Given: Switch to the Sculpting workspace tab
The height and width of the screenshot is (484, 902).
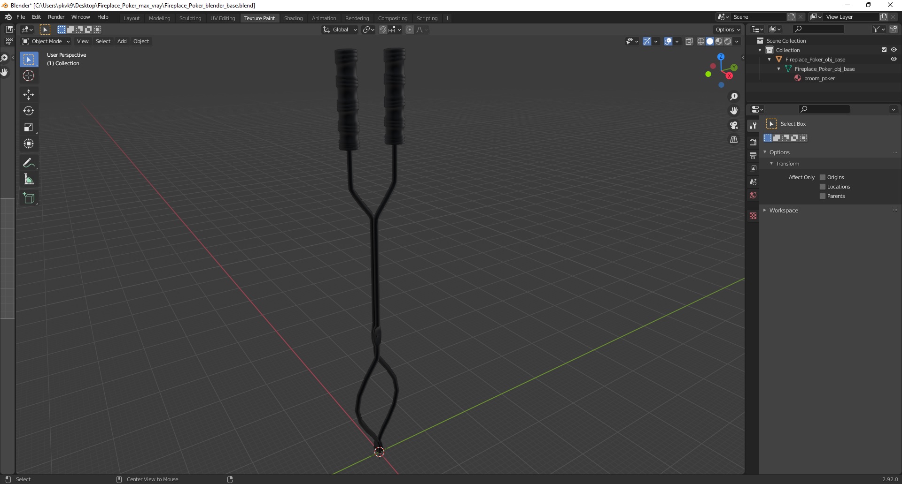Looking at the screenshot, I should pyautogui.click(x=190, y=18).
